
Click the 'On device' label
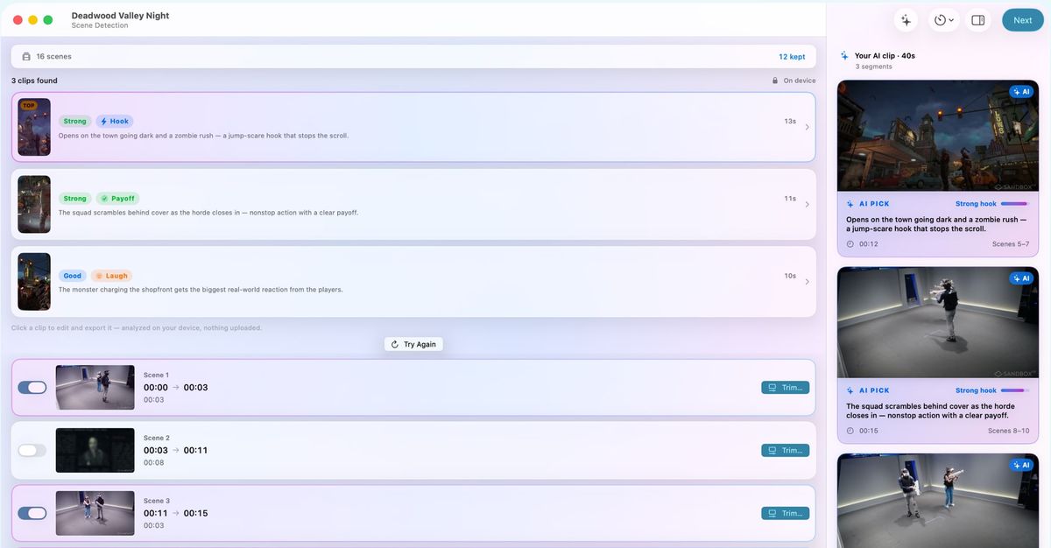800,81
